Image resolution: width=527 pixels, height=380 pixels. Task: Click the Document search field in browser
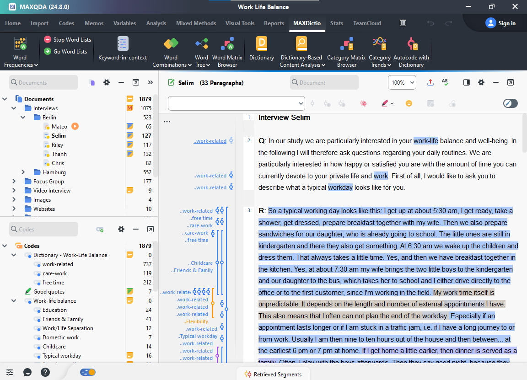tap(324, 82)
